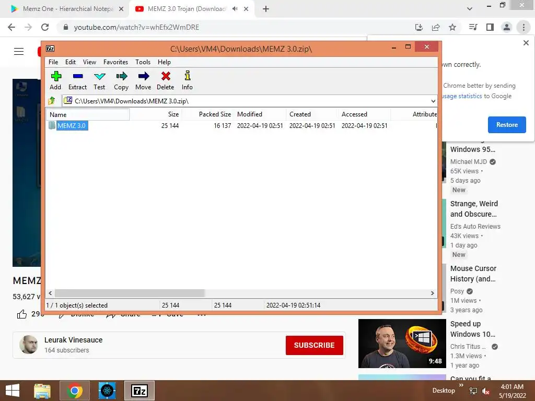Sort by Created column header
Image resolution: width=535 pixels, height=401 pixels.
(x=312, y=114)
